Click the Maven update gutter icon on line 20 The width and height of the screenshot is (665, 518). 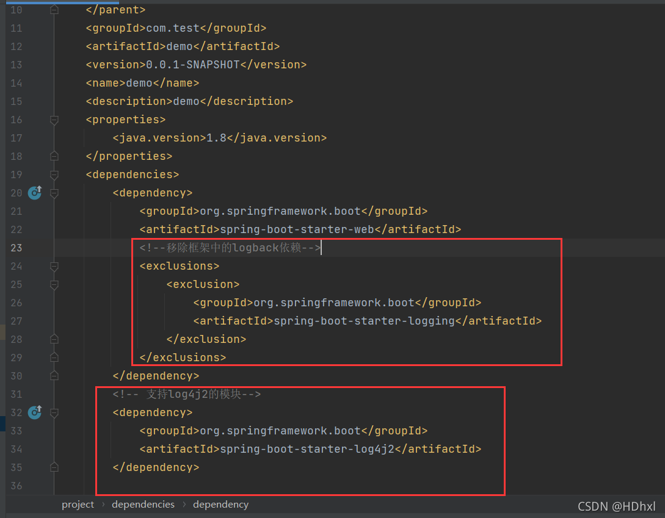click(35, 193)
